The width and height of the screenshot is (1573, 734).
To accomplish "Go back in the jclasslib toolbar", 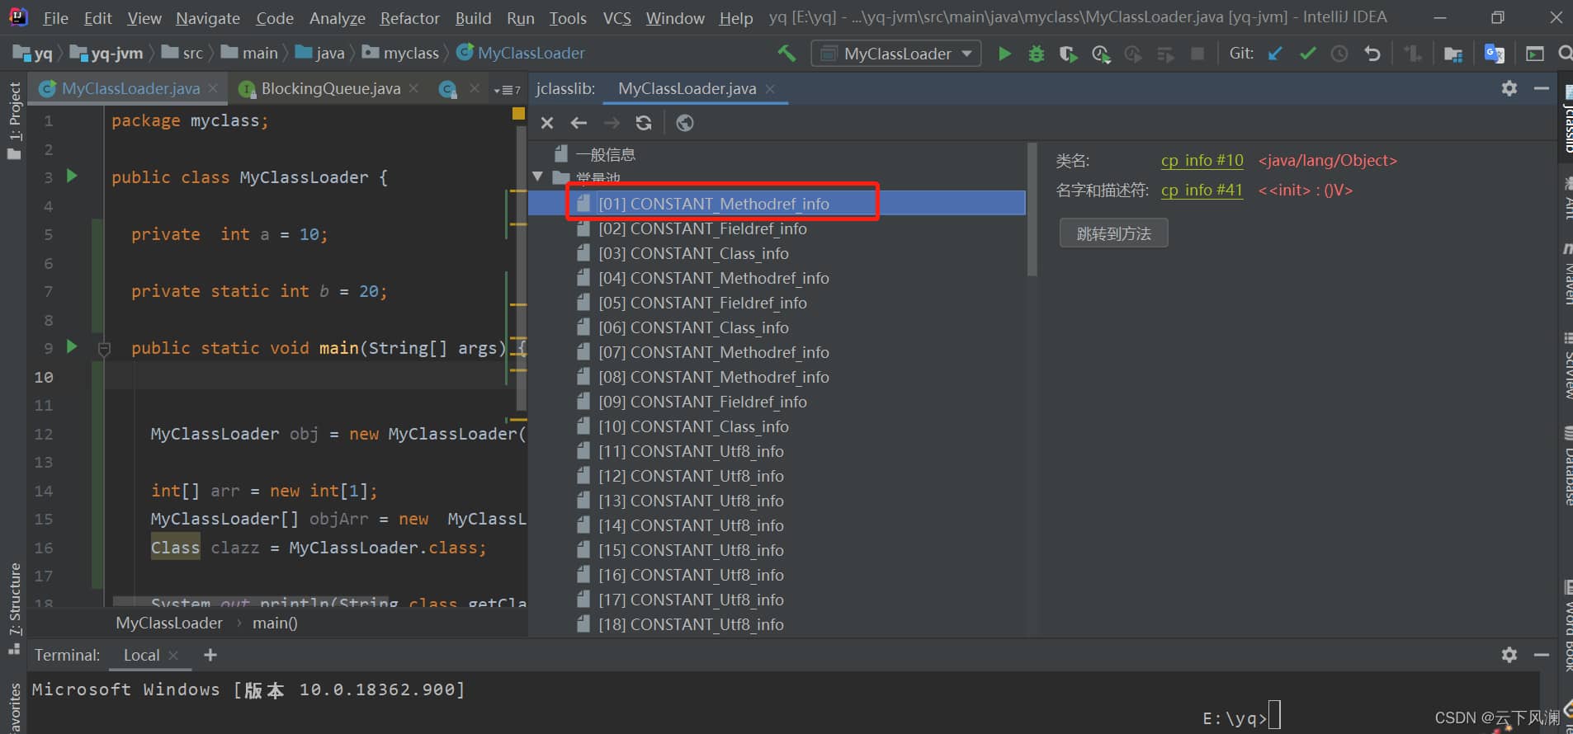I will tap(579, 123).
